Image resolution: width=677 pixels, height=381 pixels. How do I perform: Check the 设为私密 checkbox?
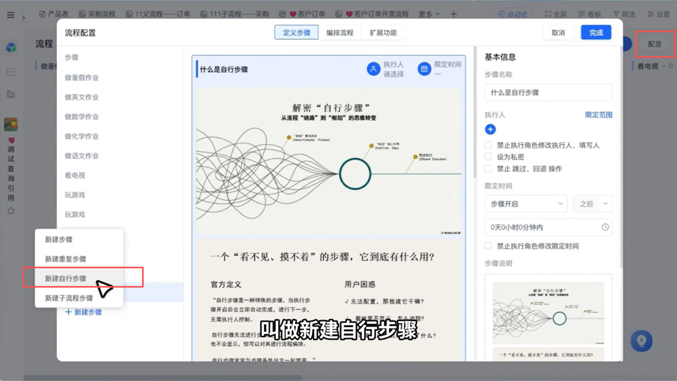[488, 157]
